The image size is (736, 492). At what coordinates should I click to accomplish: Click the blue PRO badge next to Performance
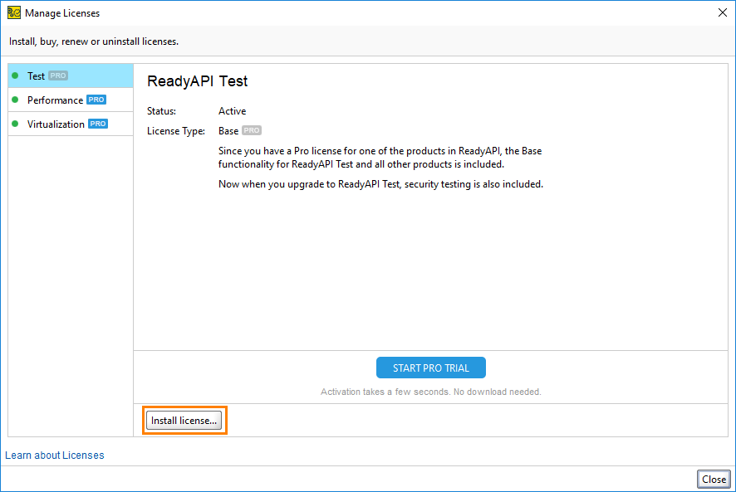pyautogui.click(x=96, y=100)
